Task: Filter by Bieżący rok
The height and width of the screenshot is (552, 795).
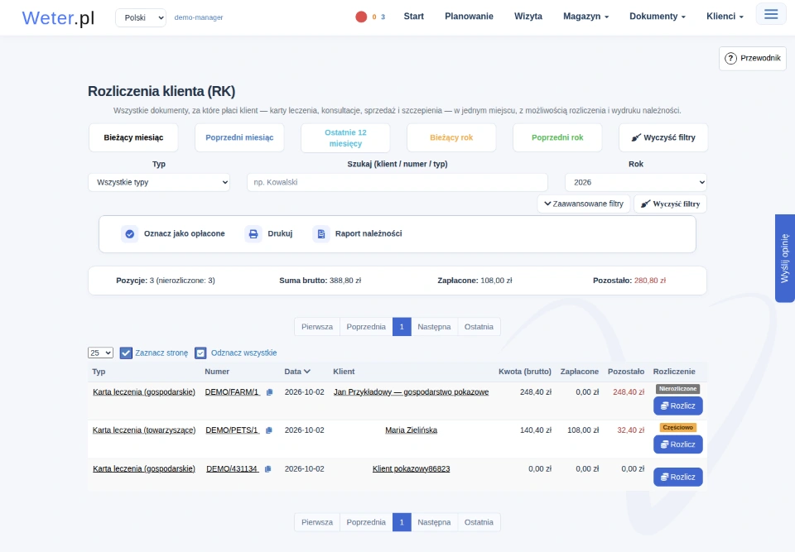Action: [451, 137]
